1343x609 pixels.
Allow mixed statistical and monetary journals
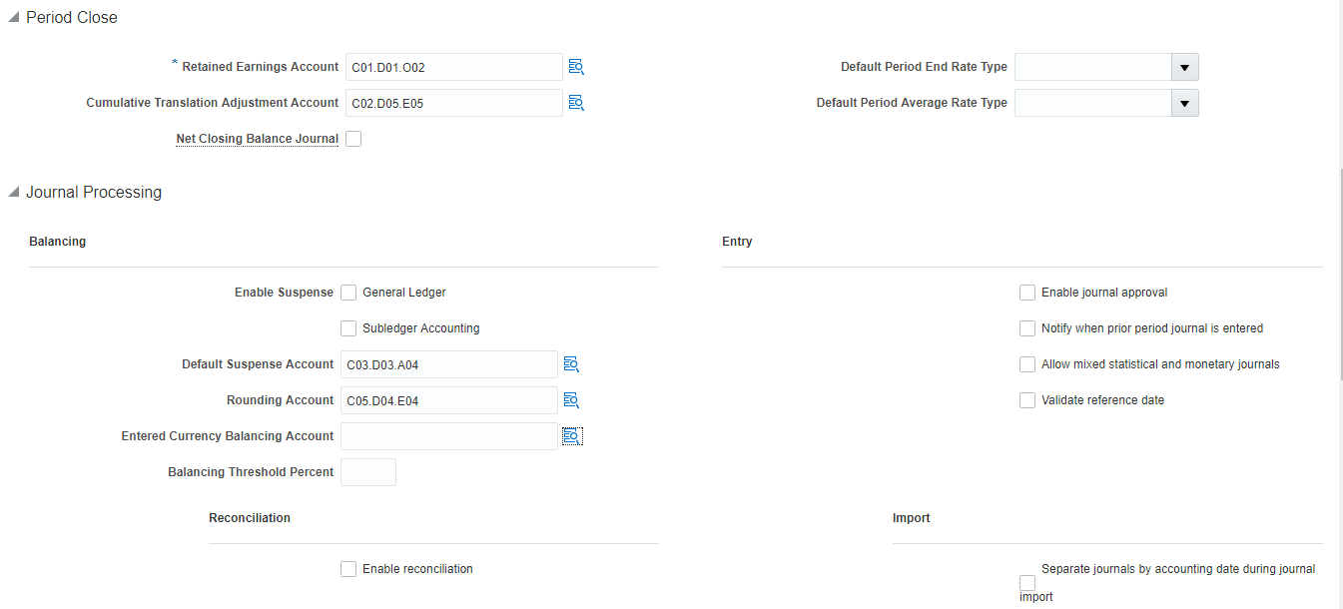coord(1027,364)
